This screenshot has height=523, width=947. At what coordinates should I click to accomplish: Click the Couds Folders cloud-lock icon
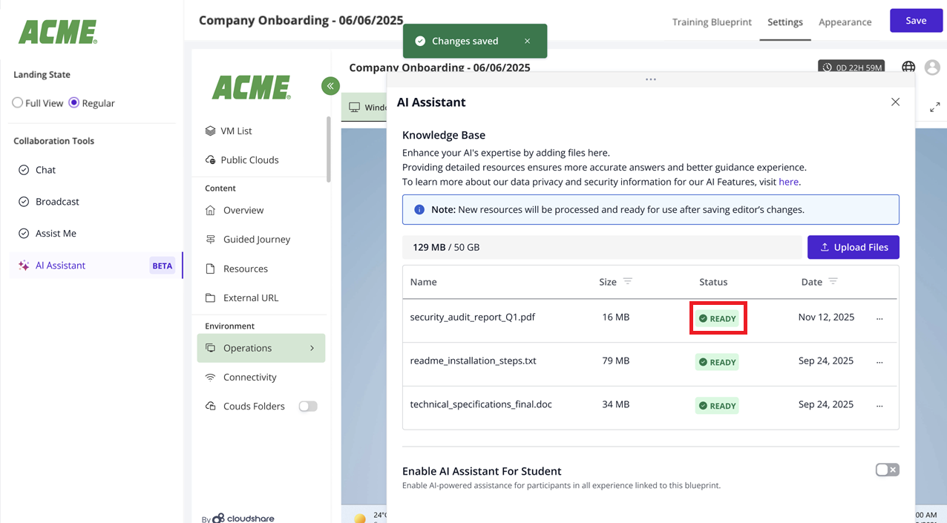pos(210,407)
